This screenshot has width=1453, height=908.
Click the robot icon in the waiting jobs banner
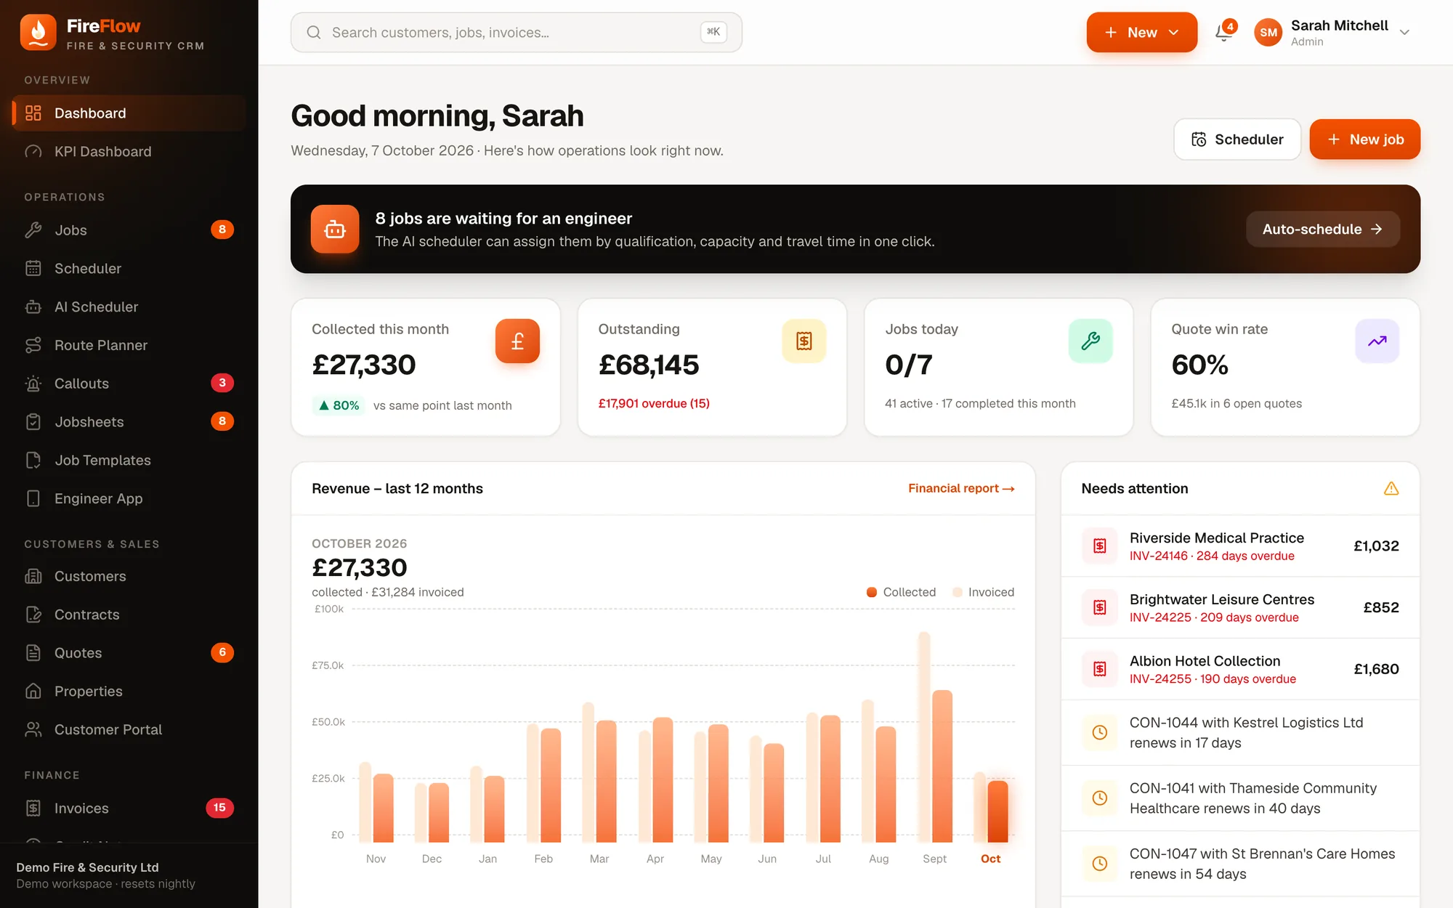335,229
